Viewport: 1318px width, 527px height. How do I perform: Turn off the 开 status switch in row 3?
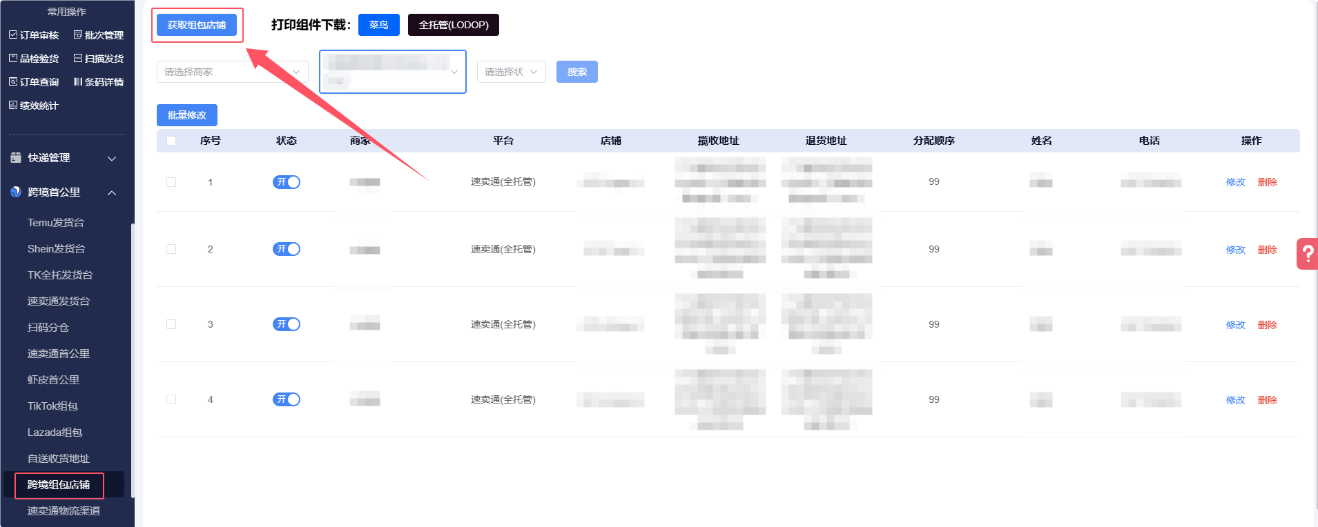287,324
